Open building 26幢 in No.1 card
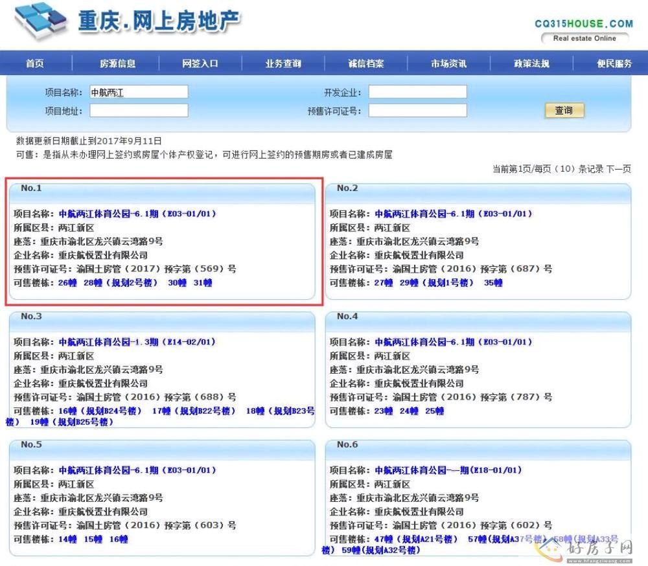Viewport: 648px width, 566px height. (x=67, y=282)
